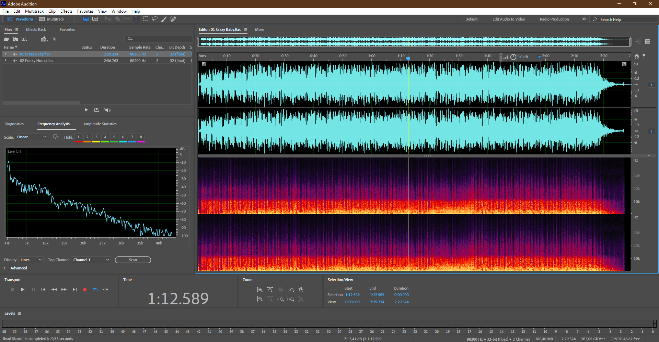Screen dimensions: 659x342
Task: Click Zoom to Time stopwatch icon
Action: 301,290
